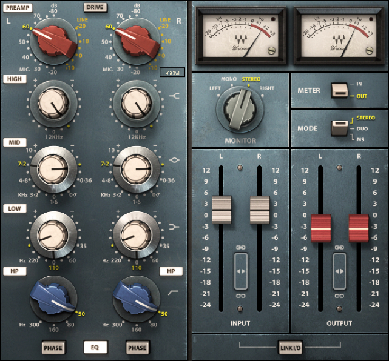Viewport: 389px width, 361px height.
Task: Set monitor to STEREO
Action: point(251,79)
